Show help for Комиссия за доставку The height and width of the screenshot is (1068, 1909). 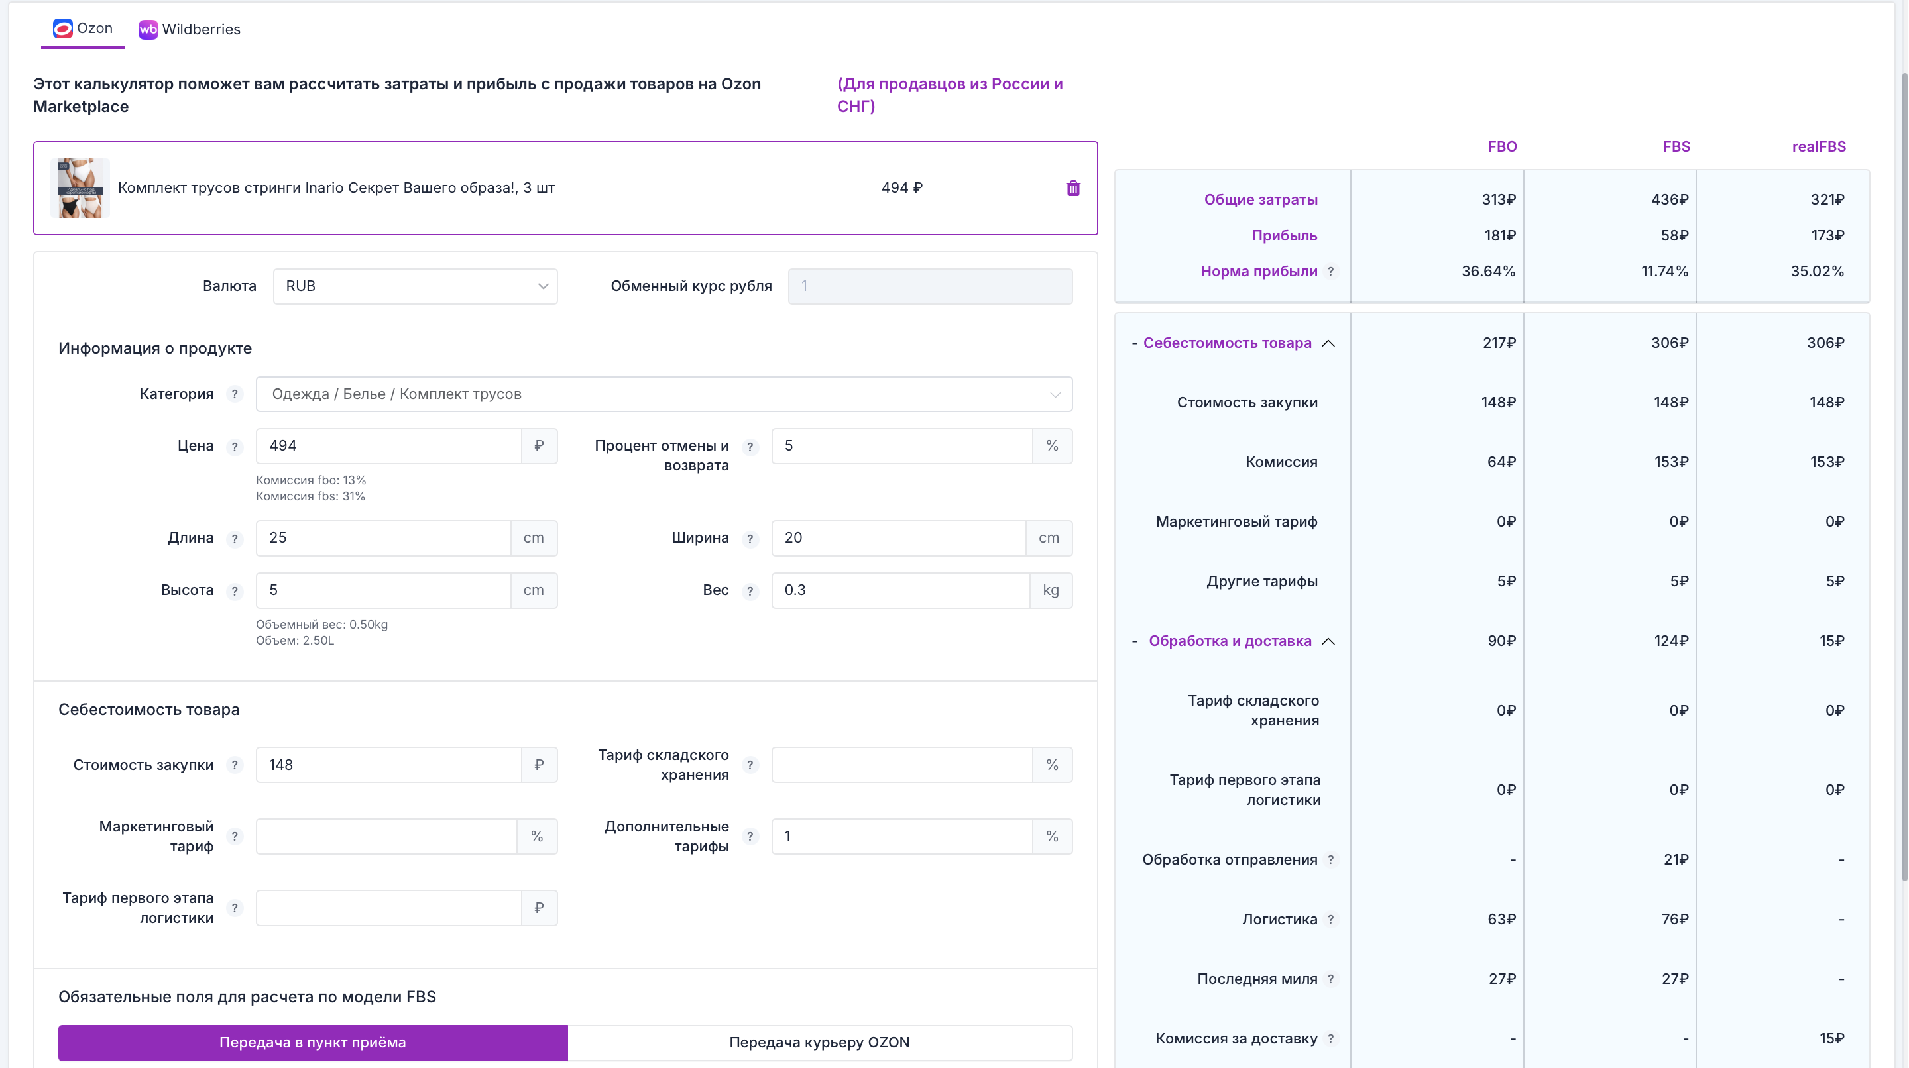pos(1331,1039)
